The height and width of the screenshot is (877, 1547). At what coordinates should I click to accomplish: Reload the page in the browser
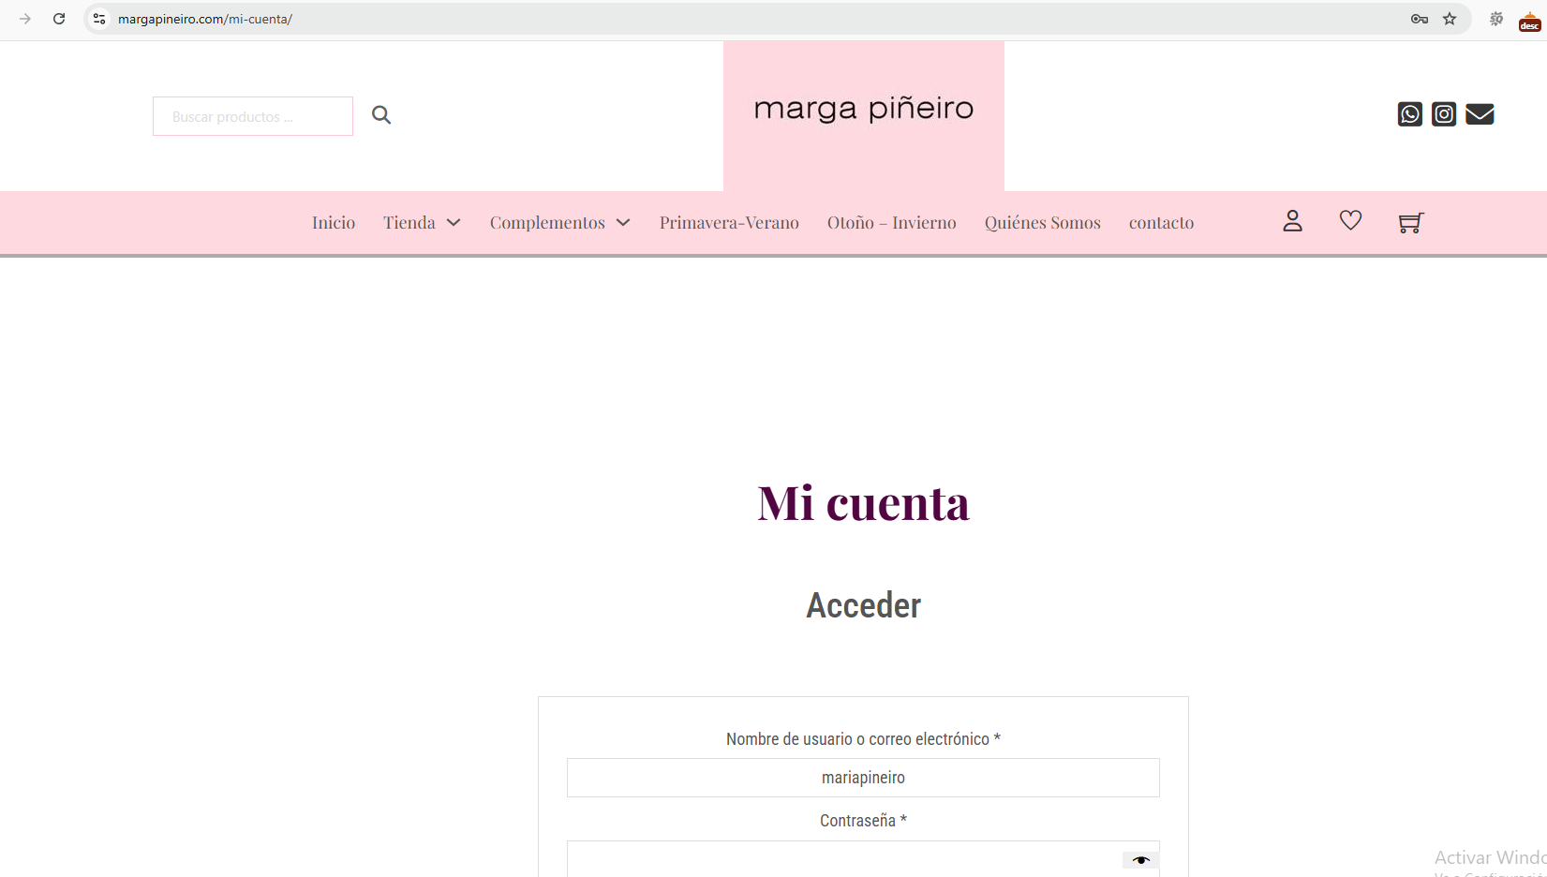pos(59,19)
